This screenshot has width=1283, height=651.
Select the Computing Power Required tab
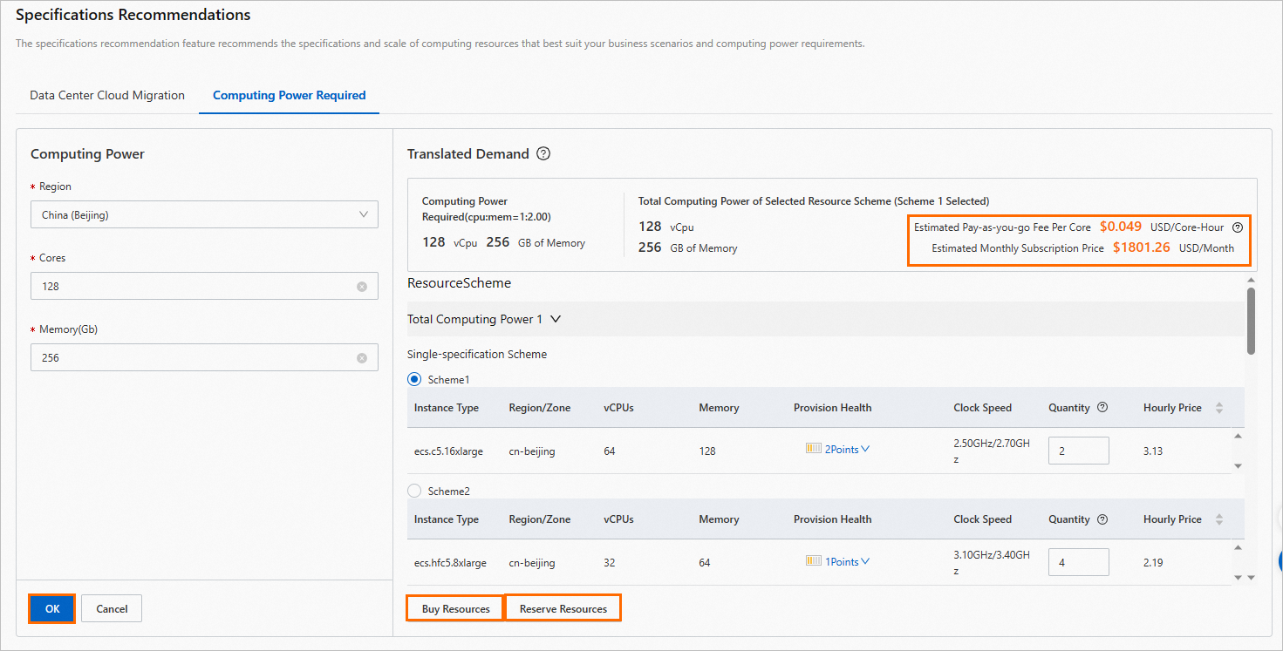pos(289,96)
